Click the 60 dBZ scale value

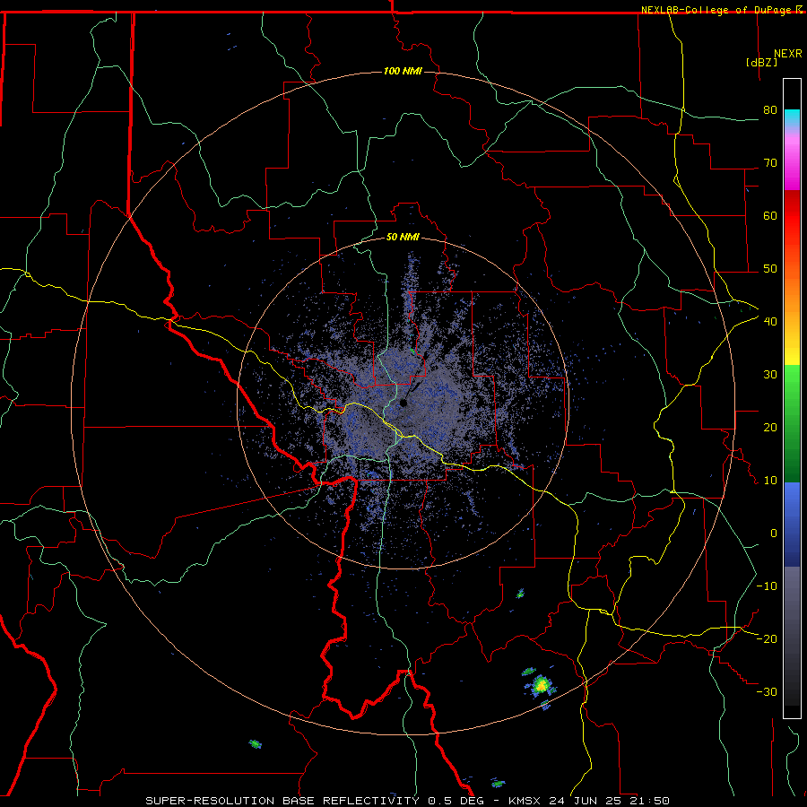[770, 215]
